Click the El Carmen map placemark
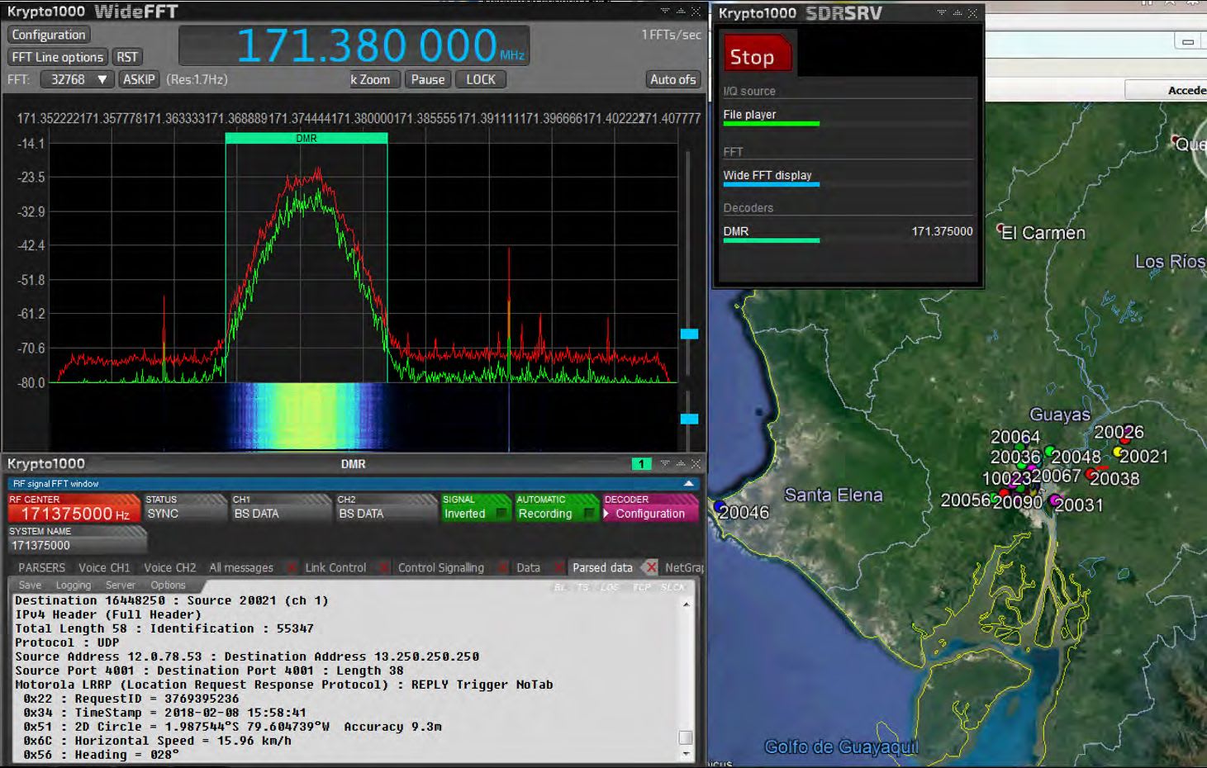Screen dimensions: 1207x768 click(1000, 228)
